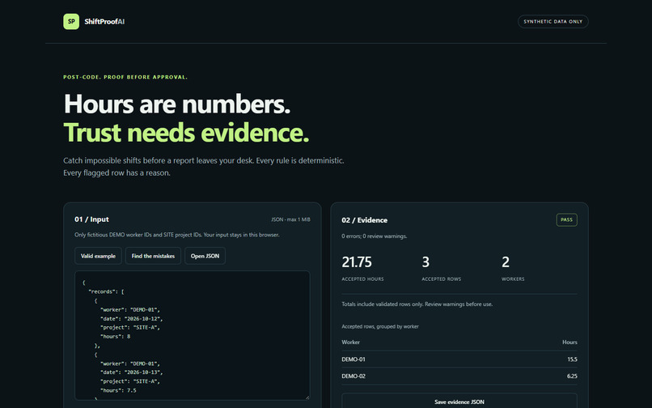Screen dimensions: 652x408
Task: Click the "hours": 7.5 line in JSON
Action: (x=118, y=390)
